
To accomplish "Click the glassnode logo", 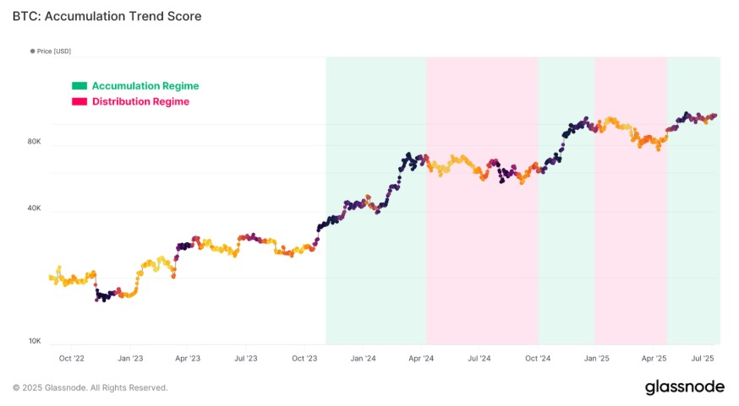I will (684, 387).
